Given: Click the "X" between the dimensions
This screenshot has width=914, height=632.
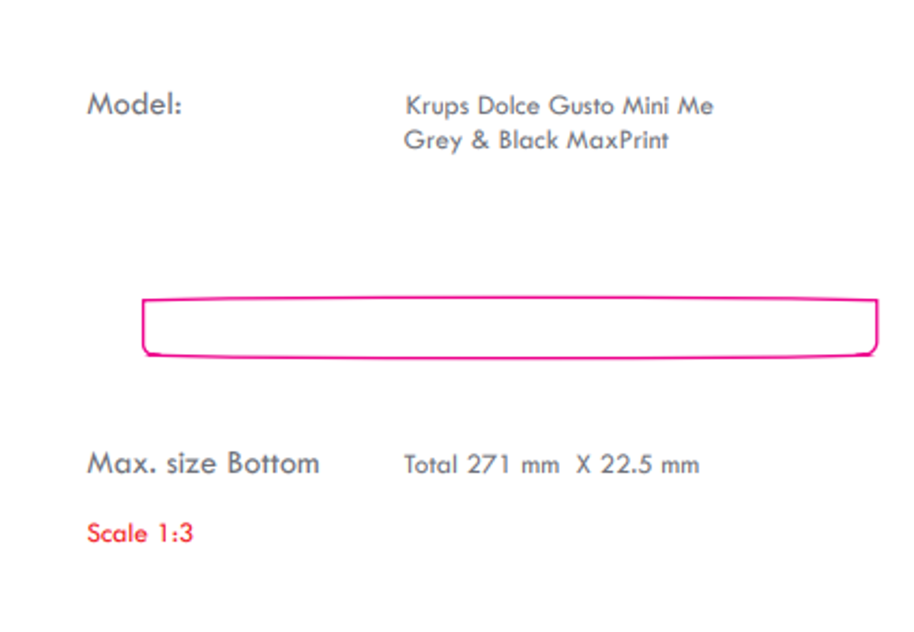Looking at the screenshot, I should [584, 465].
